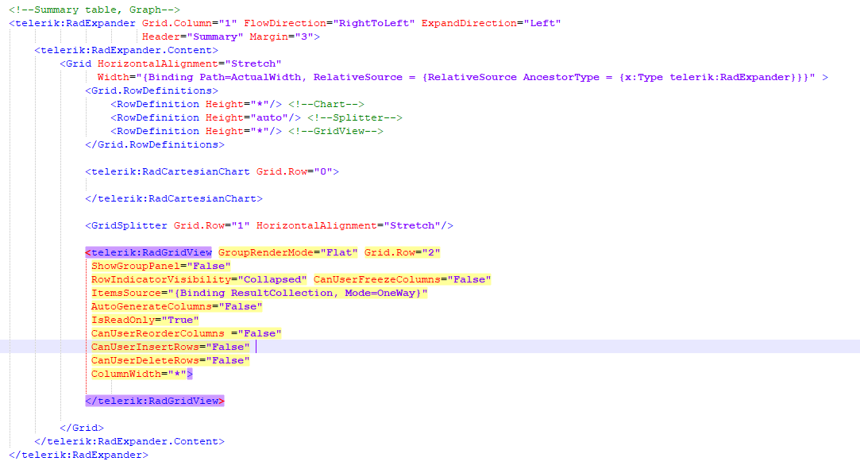Click HorizontalAlignment="Stretch" on GridSplitter line
The width and height of the screenshot is (860, 465).
tap(349, 225)
